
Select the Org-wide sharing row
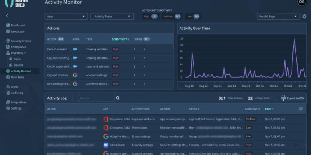(x=109, y=58)
